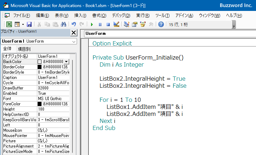Click the DrawBuffer value 32000
Viewport: 256px width, 155px height.
point(53,88)
